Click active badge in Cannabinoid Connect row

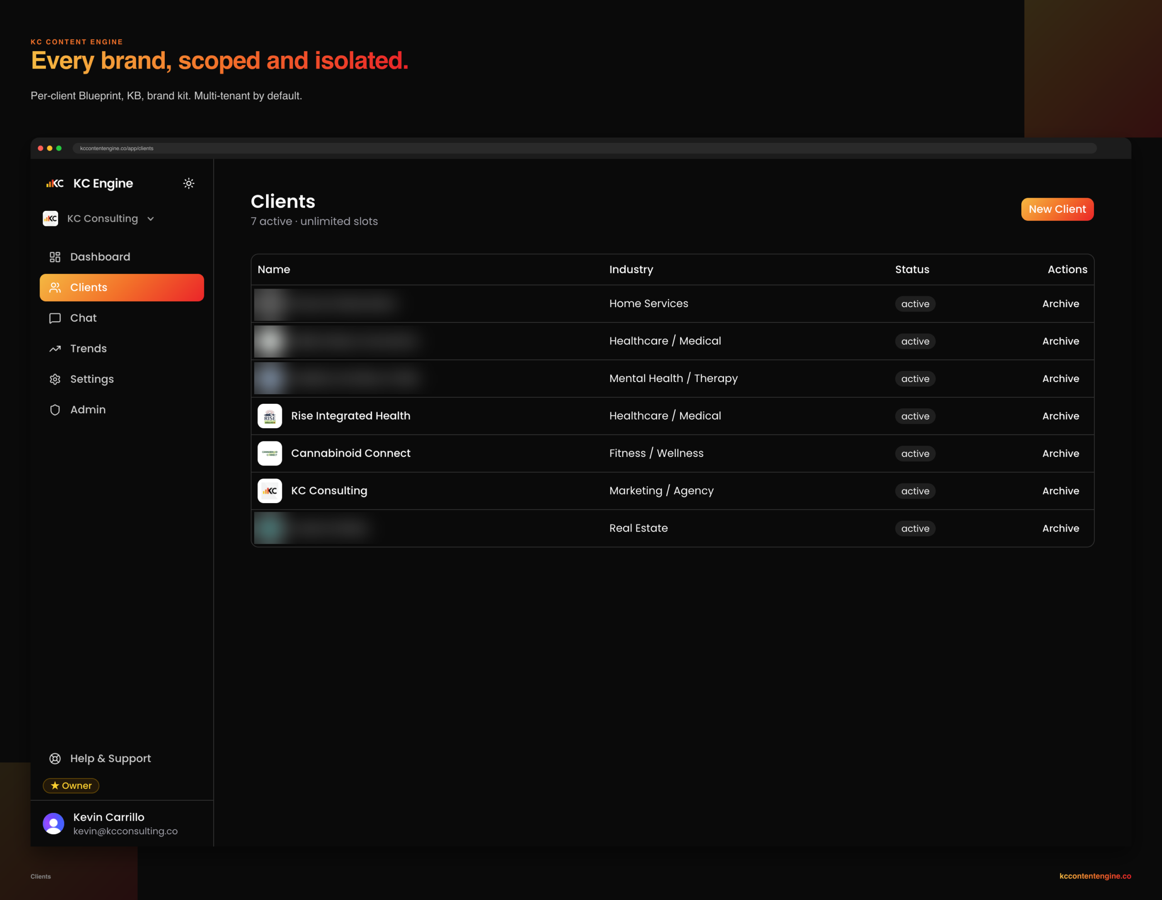[x=915, y=454]
